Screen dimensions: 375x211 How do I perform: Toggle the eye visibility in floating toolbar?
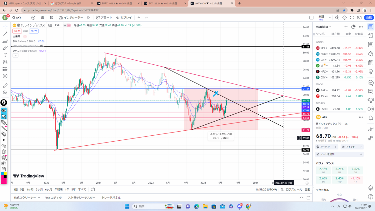click(4, 110)
